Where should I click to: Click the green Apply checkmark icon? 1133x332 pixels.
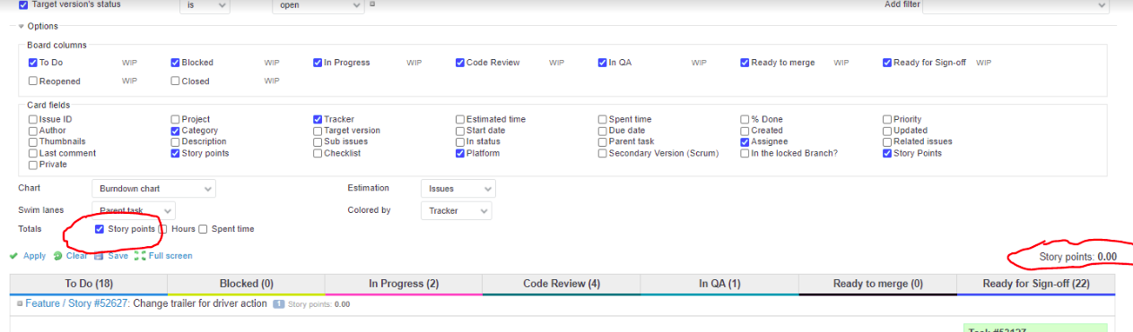tap(13, 256)
